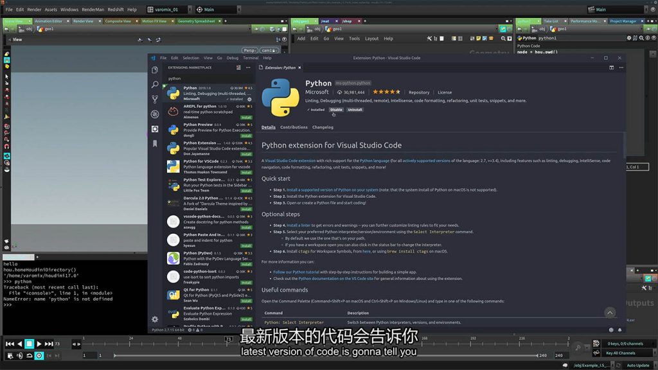Select the Details tab
Viewport: 658px width, 370px height.
(x=269, y=127)
